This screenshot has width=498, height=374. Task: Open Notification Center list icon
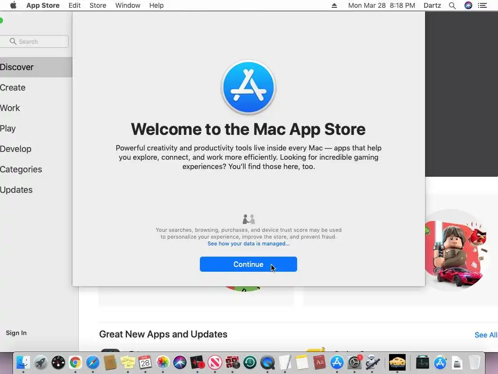[482, 5]
